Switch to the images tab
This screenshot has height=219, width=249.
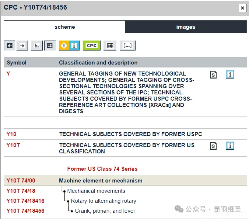click(x=186, y=27)
